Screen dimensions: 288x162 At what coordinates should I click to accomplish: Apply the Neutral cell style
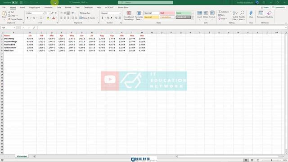point(151,17)
